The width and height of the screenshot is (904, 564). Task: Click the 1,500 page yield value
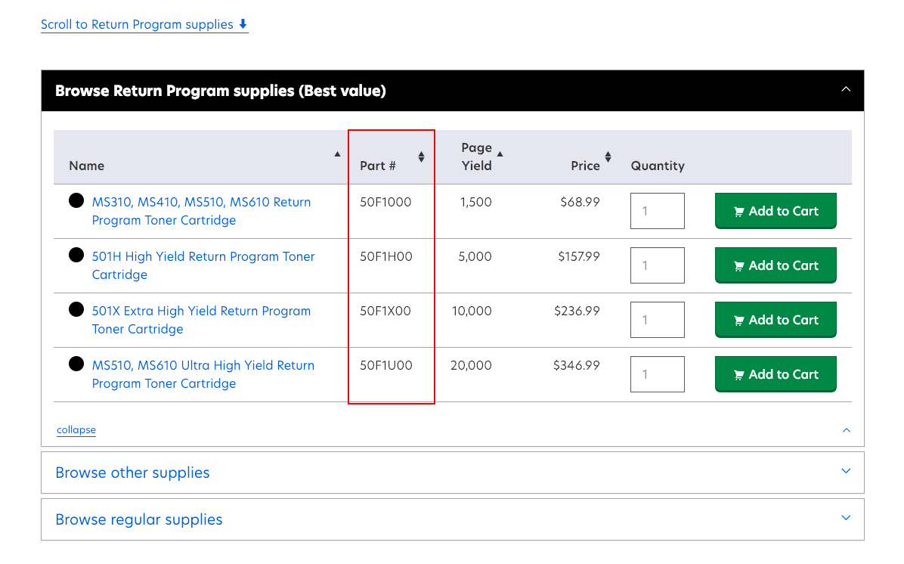pos(475,203)
